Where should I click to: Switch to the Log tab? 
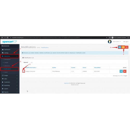(31, 62)
